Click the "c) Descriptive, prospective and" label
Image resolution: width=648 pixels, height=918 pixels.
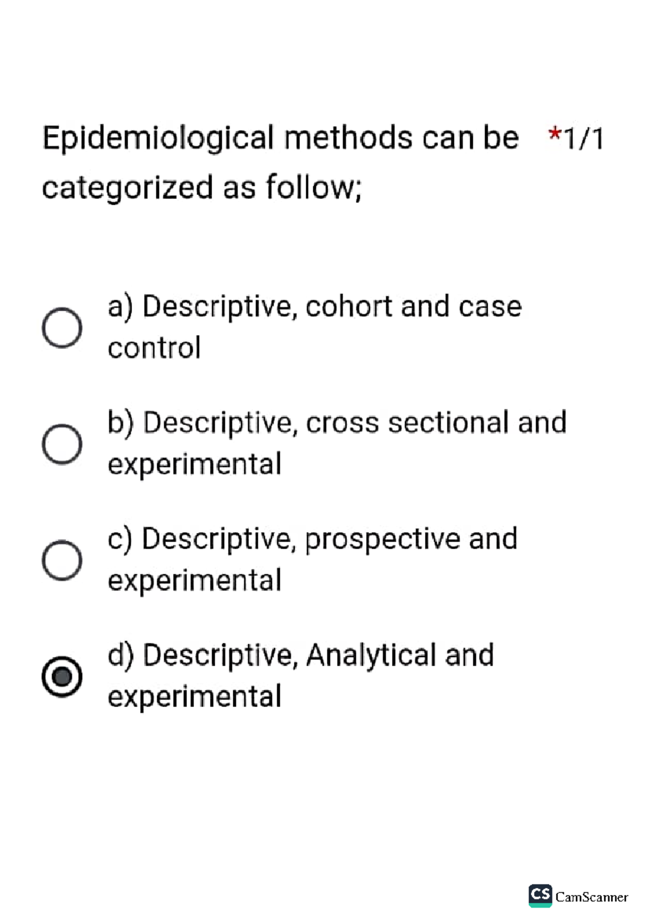tap(312, 539)
